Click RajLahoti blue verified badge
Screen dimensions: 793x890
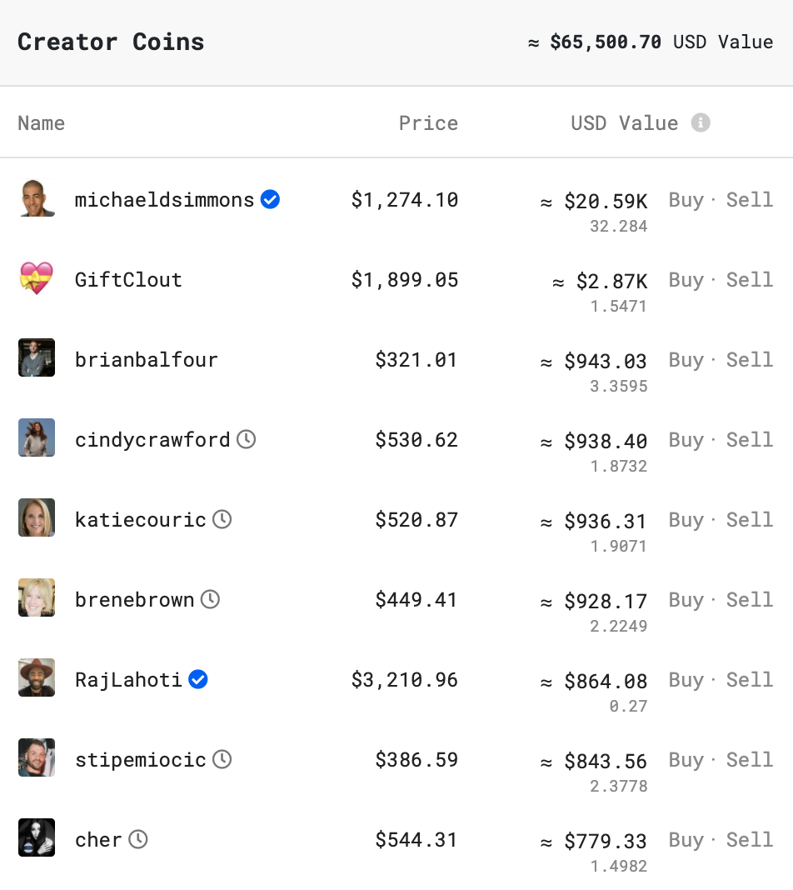tap(198, 679)
